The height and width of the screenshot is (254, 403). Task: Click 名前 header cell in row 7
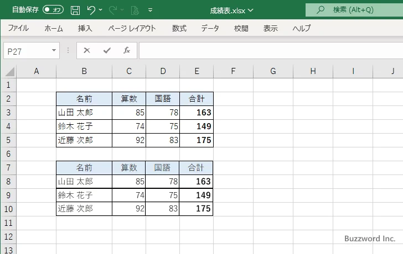pos(84,168)
